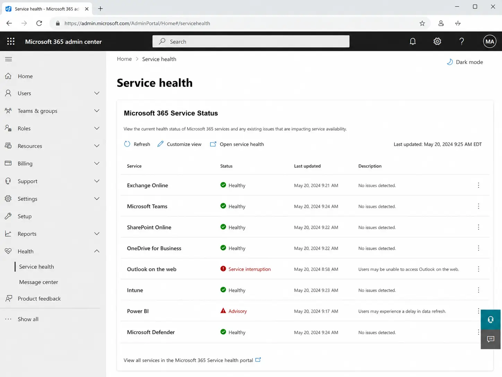Image resolution: width=502 pixels, height=377 pixels.
Task: Open the help headset floating button
Action: (491, 319)
